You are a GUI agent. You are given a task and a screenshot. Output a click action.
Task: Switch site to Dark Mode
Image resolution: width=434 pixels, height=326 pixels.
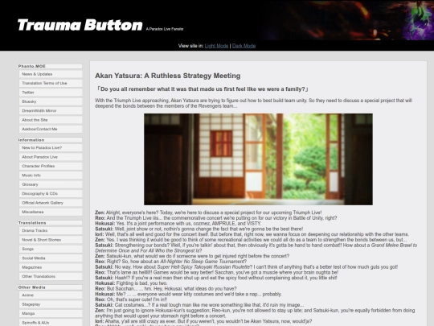point(244,46)
